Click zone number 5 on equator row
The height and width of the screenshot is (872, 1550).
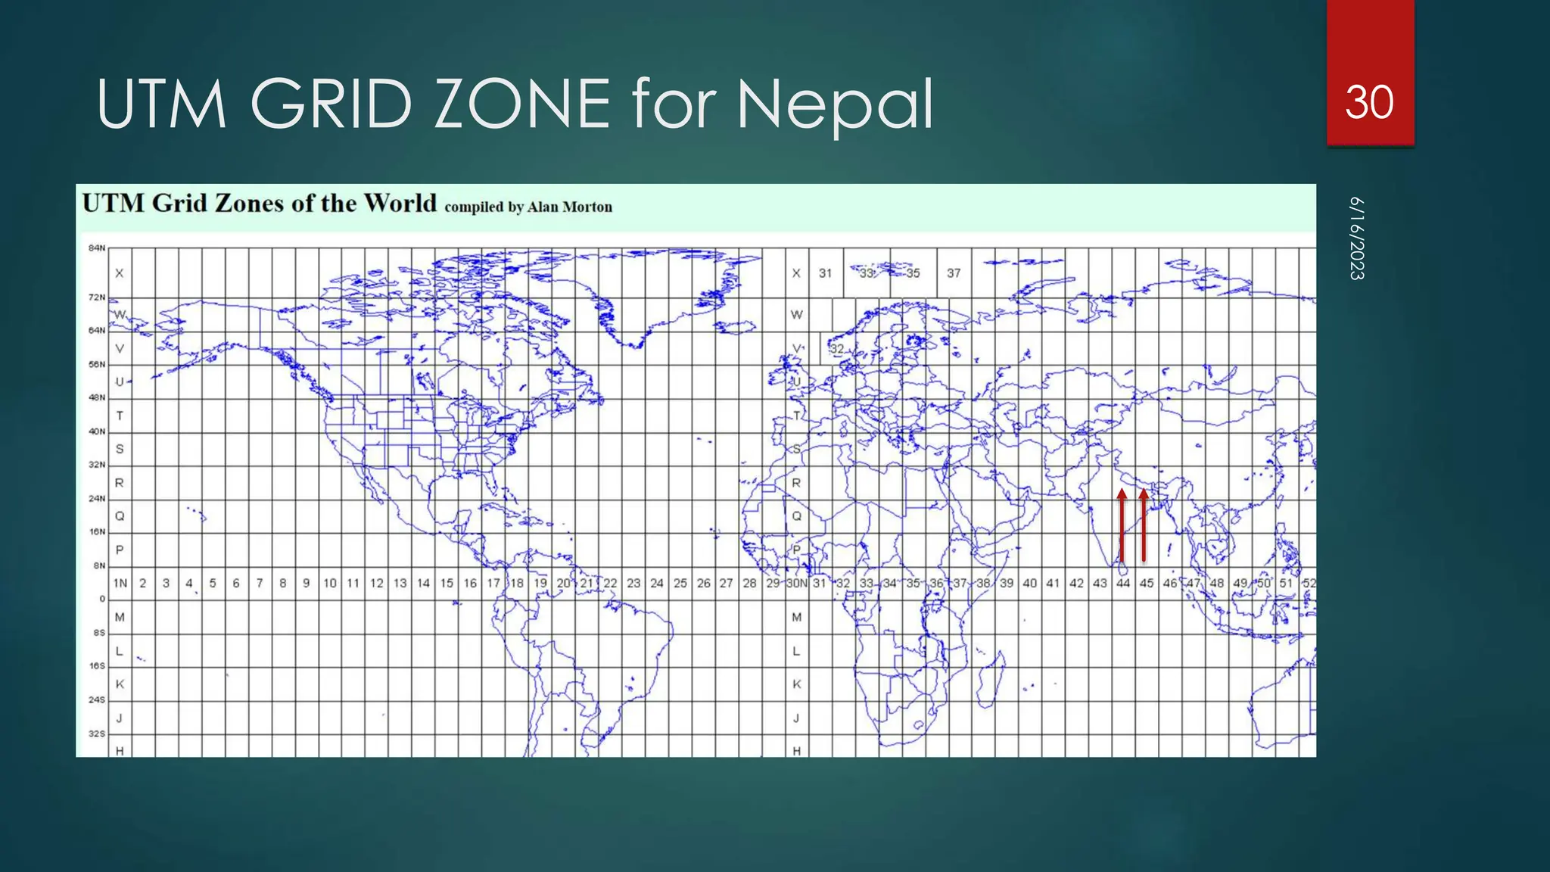pos(213,583)
